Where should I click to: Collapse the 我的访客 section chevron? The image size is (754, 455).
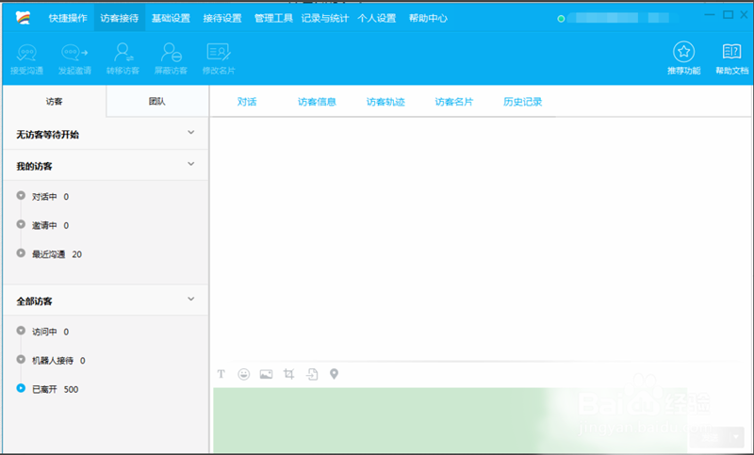[191, 164]
